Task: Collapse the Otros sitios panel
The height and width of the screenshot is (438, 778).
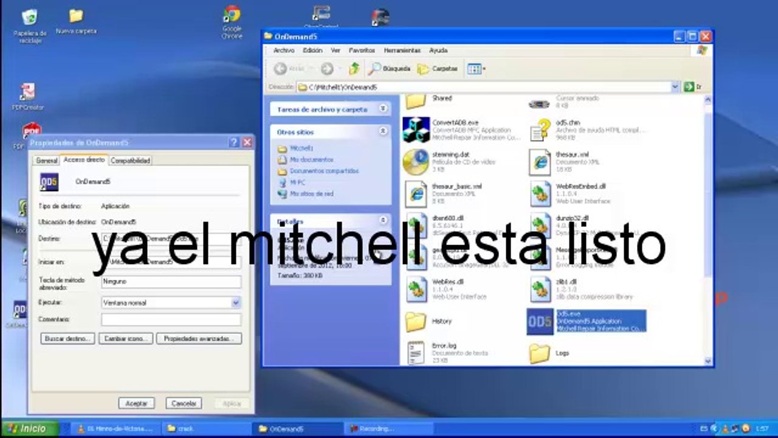Action: click(383, 131)
